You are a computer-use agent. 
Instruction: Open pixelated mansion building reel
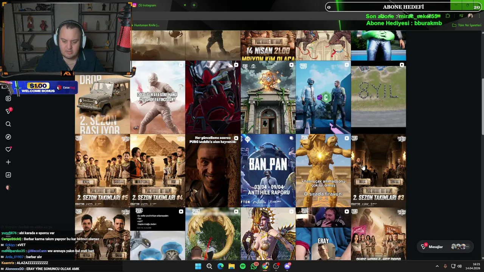[268, 97]
